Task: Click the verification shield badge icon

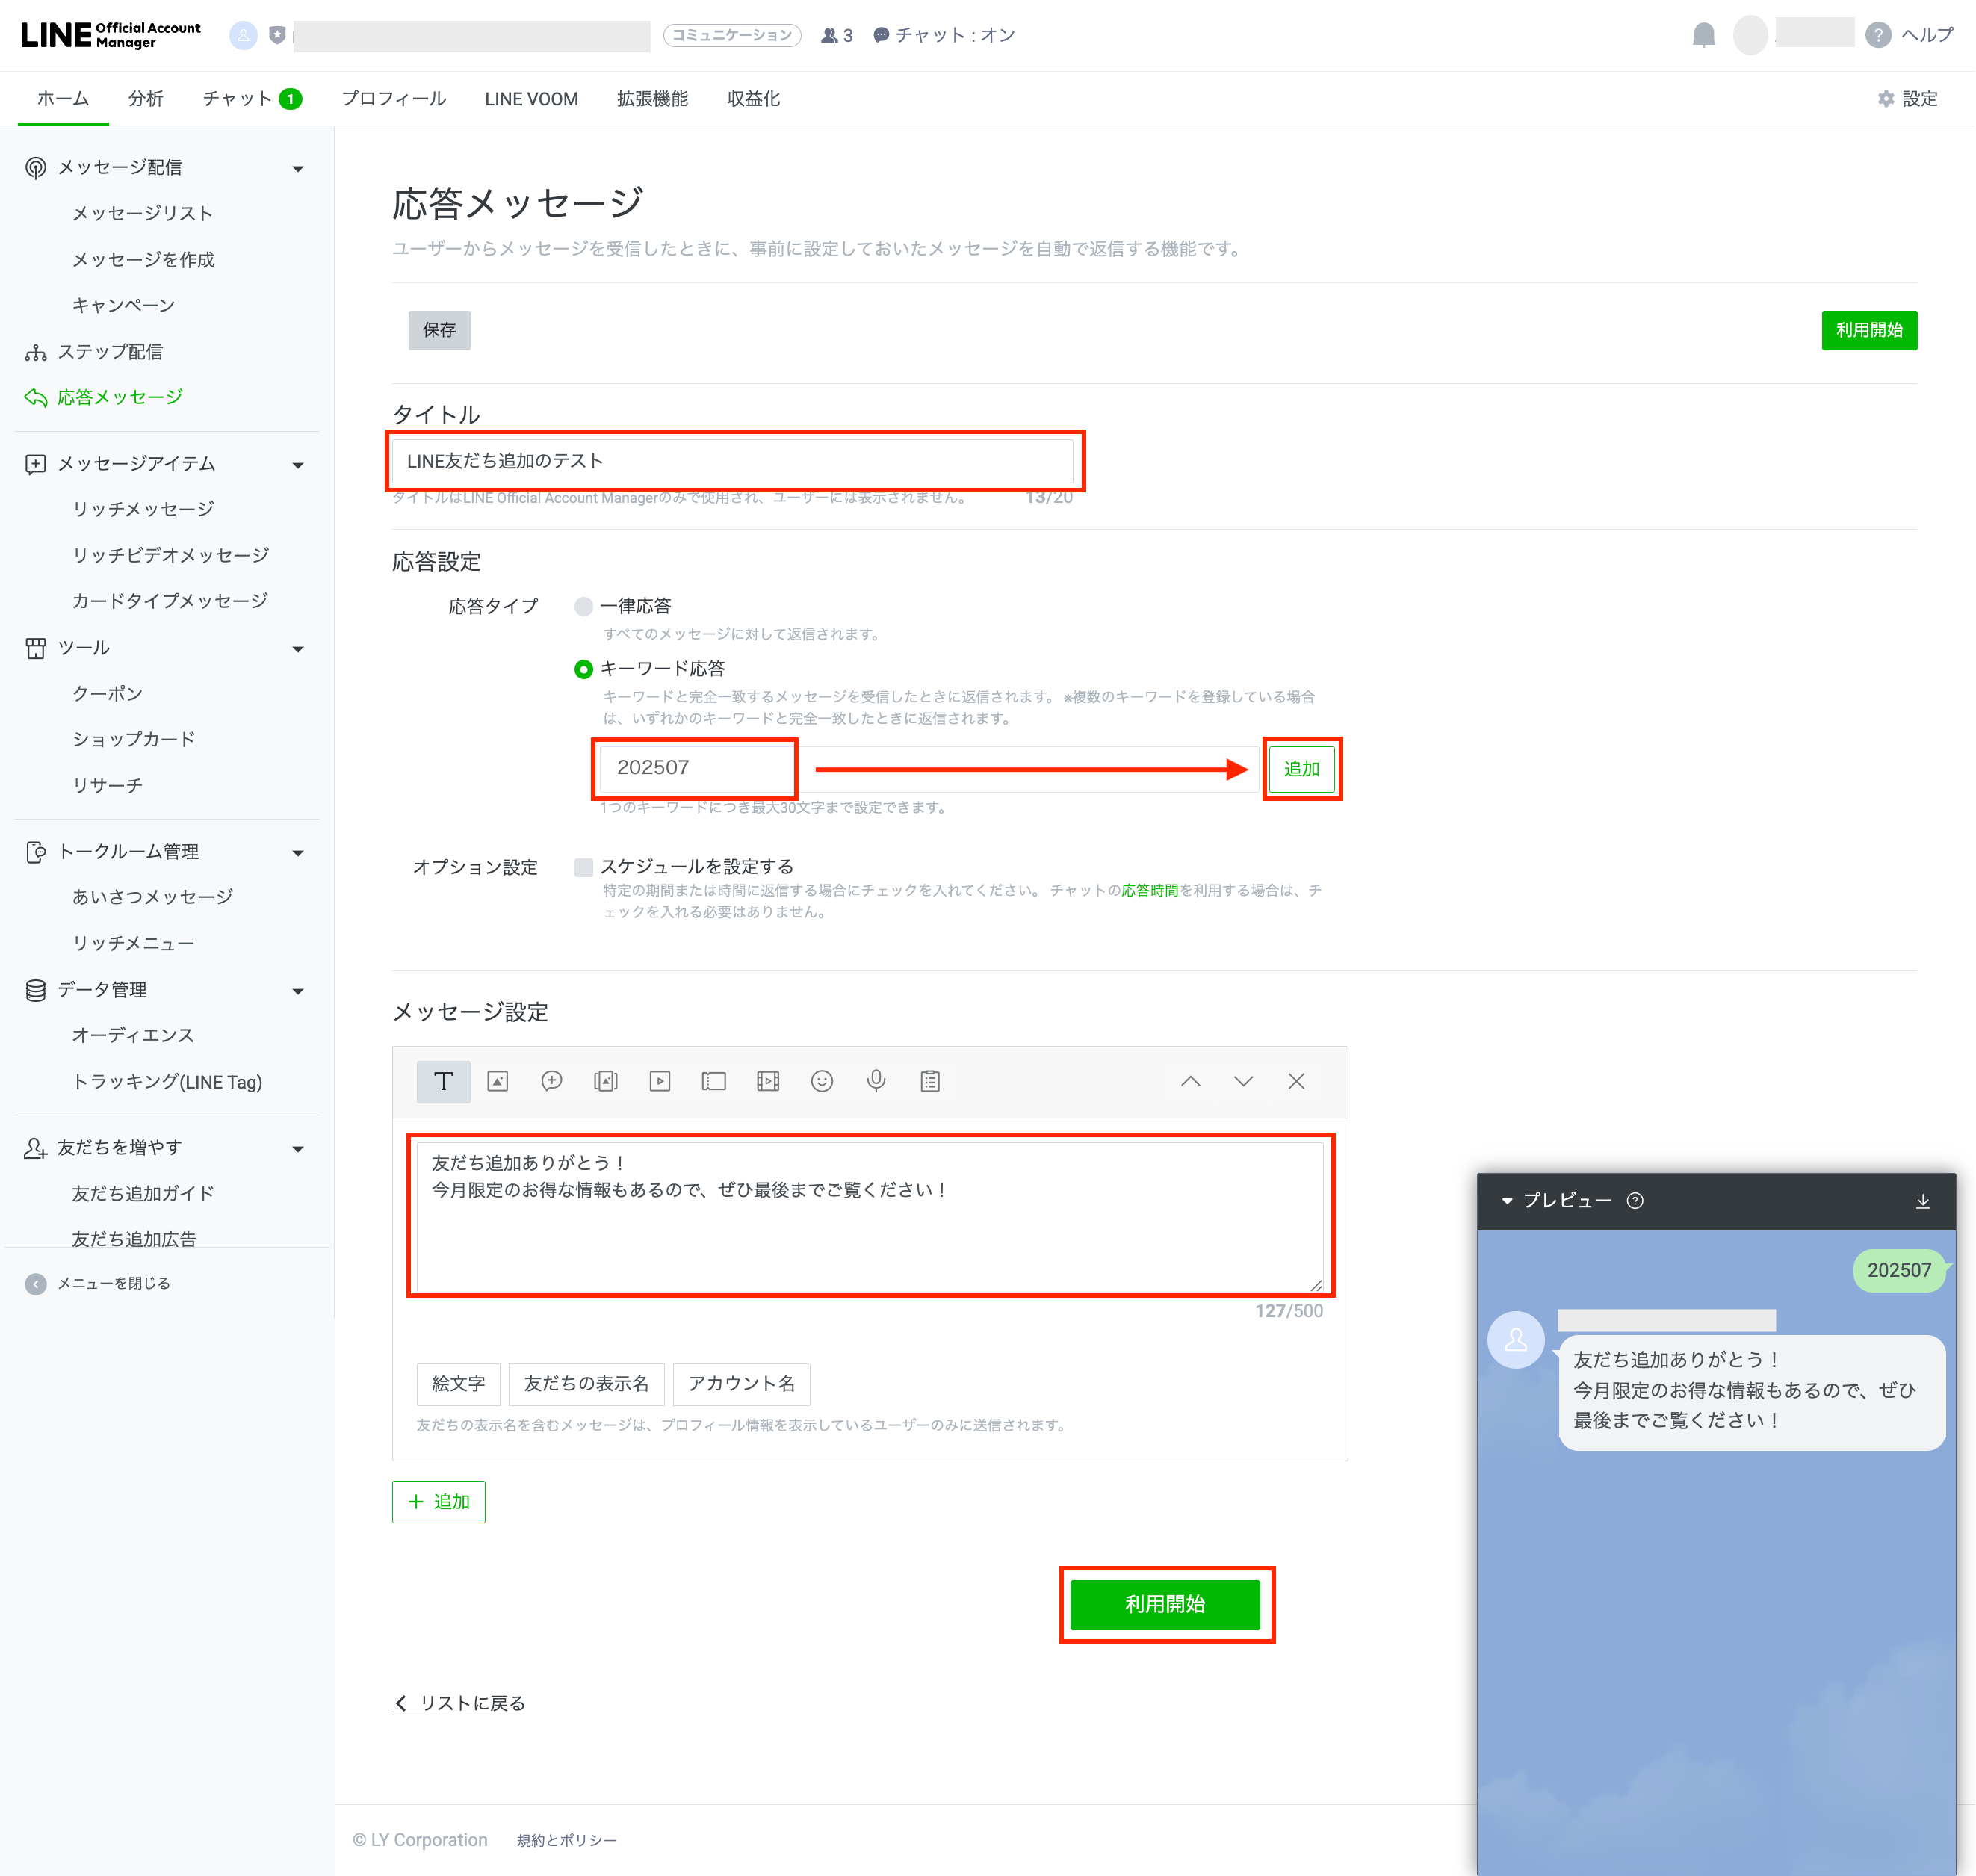Action: (278, 35)
